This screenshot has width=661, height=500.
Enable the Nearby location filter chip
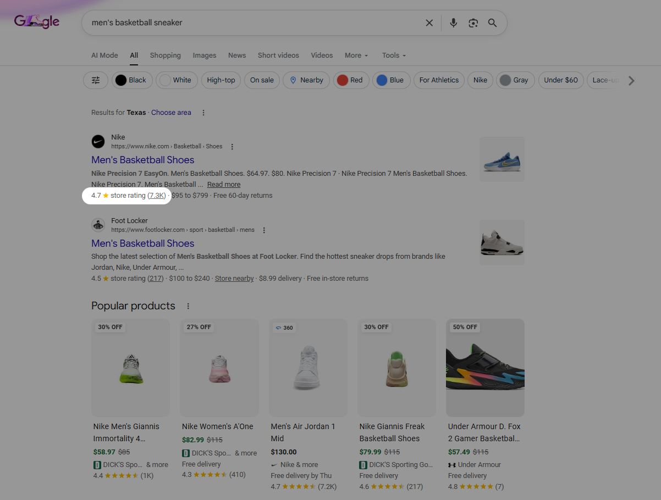[x=306, y=80]
